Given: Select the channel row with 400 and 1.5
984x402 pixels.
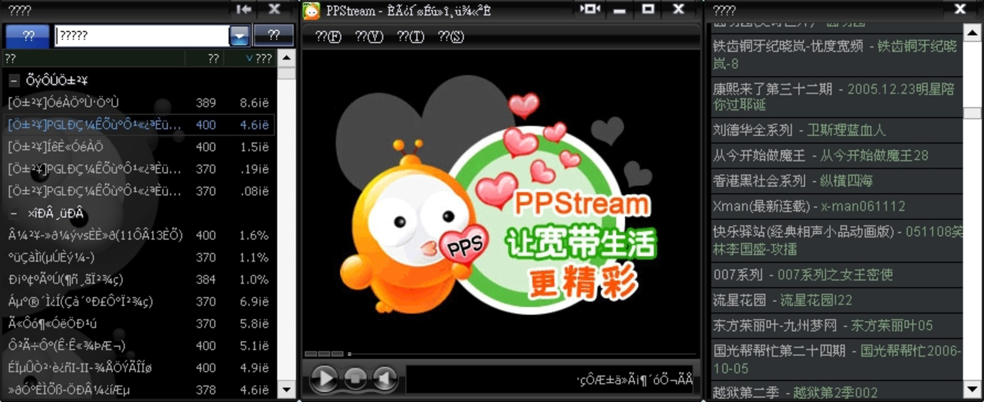Looking at the screenshot, I should pyautogui.click(x=139, y=147).
